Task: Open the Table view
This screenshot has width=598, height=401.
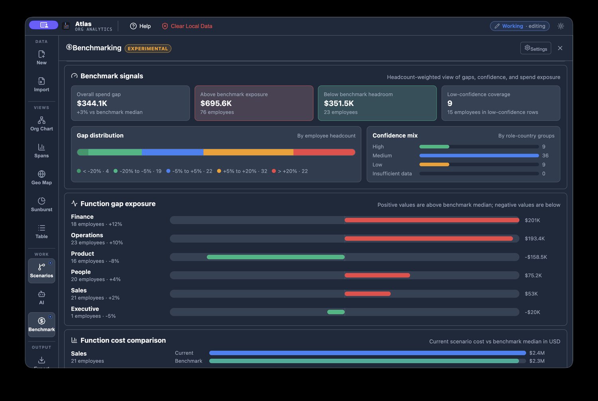Action: pos(41,231)
